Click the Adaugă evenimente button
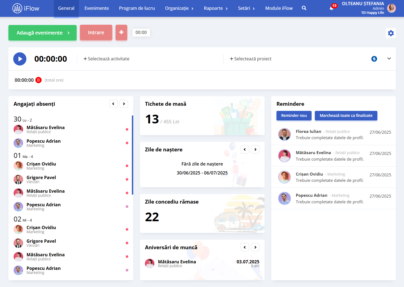Viewport: 404px width, 287px height. pyautogui.click(x=42, y=33)
